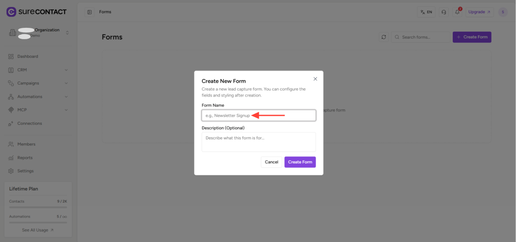
Task: Open the notifications bell
Action: coord(458,12)
